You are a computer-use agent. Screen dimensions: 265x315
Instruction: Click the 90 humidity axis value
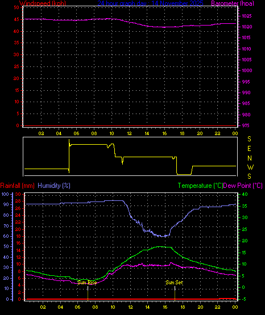(6, 204)
